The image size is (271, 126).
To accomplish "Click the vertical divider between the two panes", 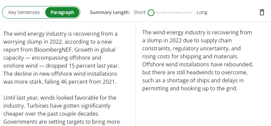I will (135, 74).
